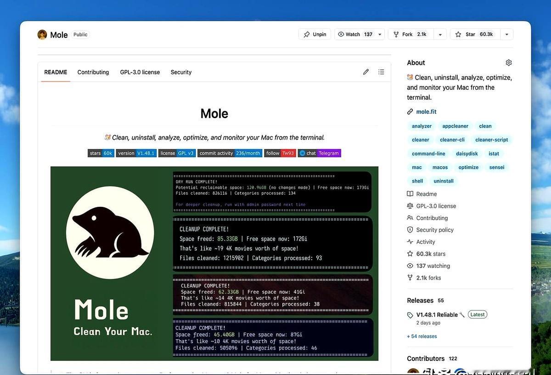Open the Contributors 122 heading
Image resolution: width=551 pixels, height=375 pixels.
(432, 358)
